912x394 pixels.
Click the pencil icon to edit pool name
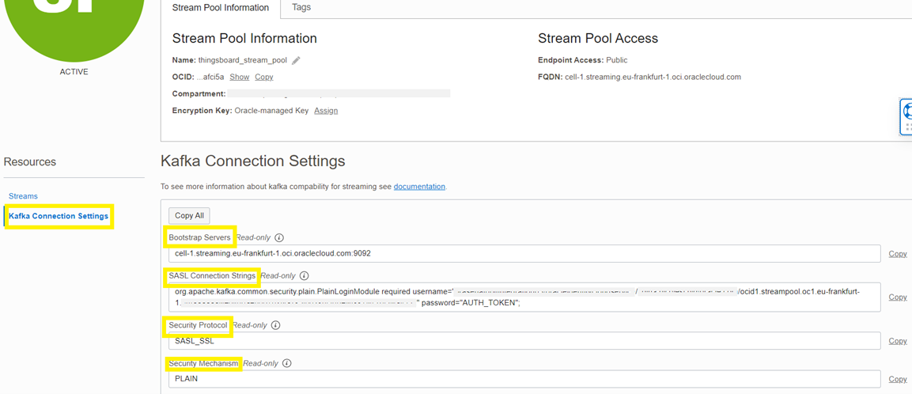click(x=296, y=60)
